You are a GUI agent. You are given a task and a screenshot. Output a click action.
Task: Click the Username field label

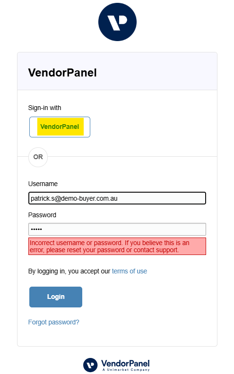(x=43, y=184)
